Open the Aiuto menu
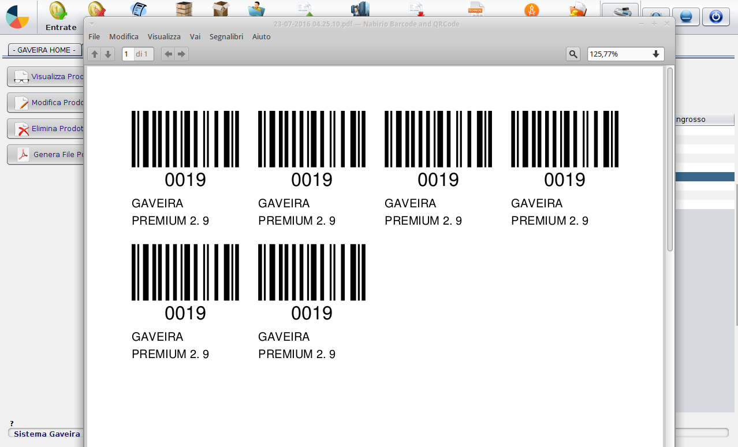Viewport: 738px width, 447px height. pos(262,36)
